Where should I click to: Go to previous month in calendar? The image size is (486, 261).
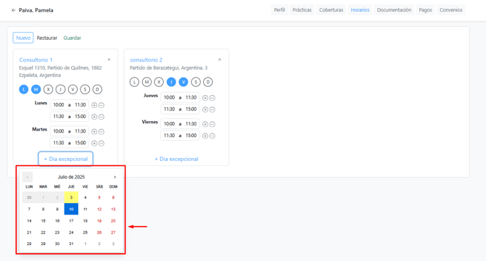coord(28,177)
